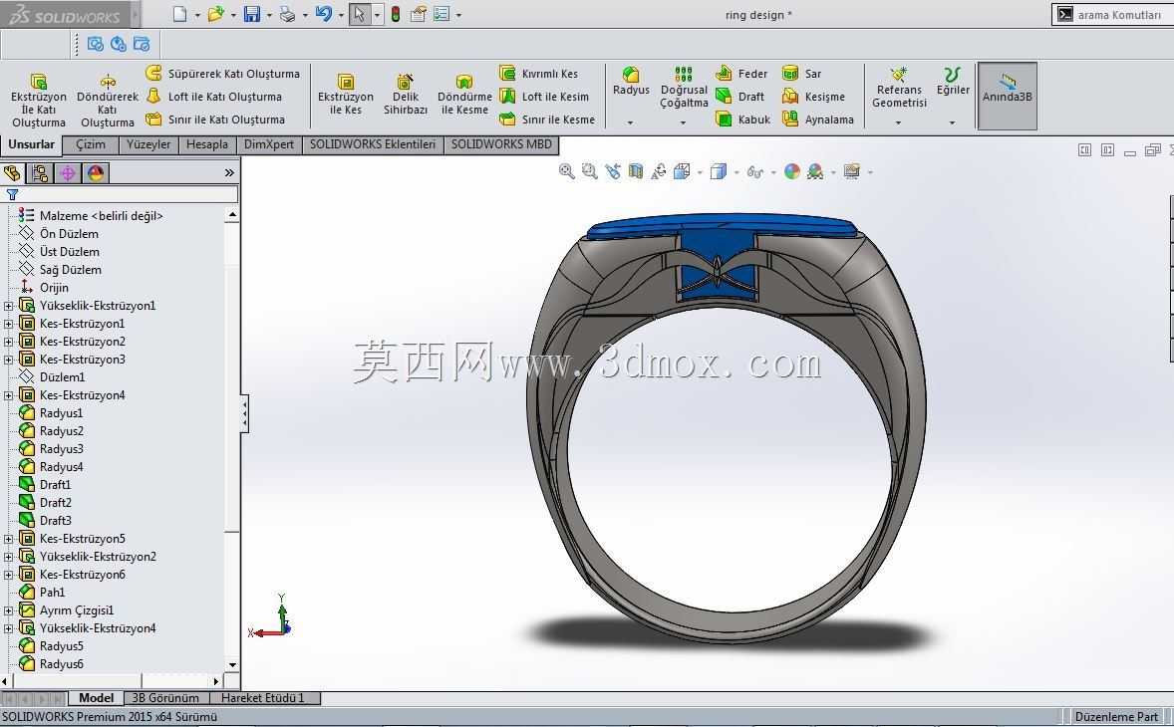Screen dimensions: 1174x727
Task: Click the Open file folder icon
Action: pyautogui.click(x=215, y=14)
